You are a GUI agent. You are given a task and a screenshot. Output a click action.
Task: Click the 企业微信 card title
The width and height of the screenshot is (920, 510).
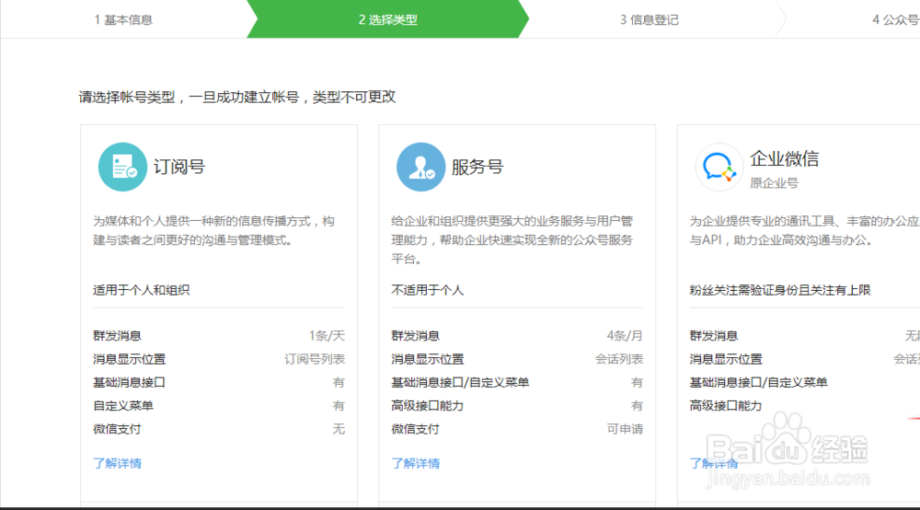785,158
